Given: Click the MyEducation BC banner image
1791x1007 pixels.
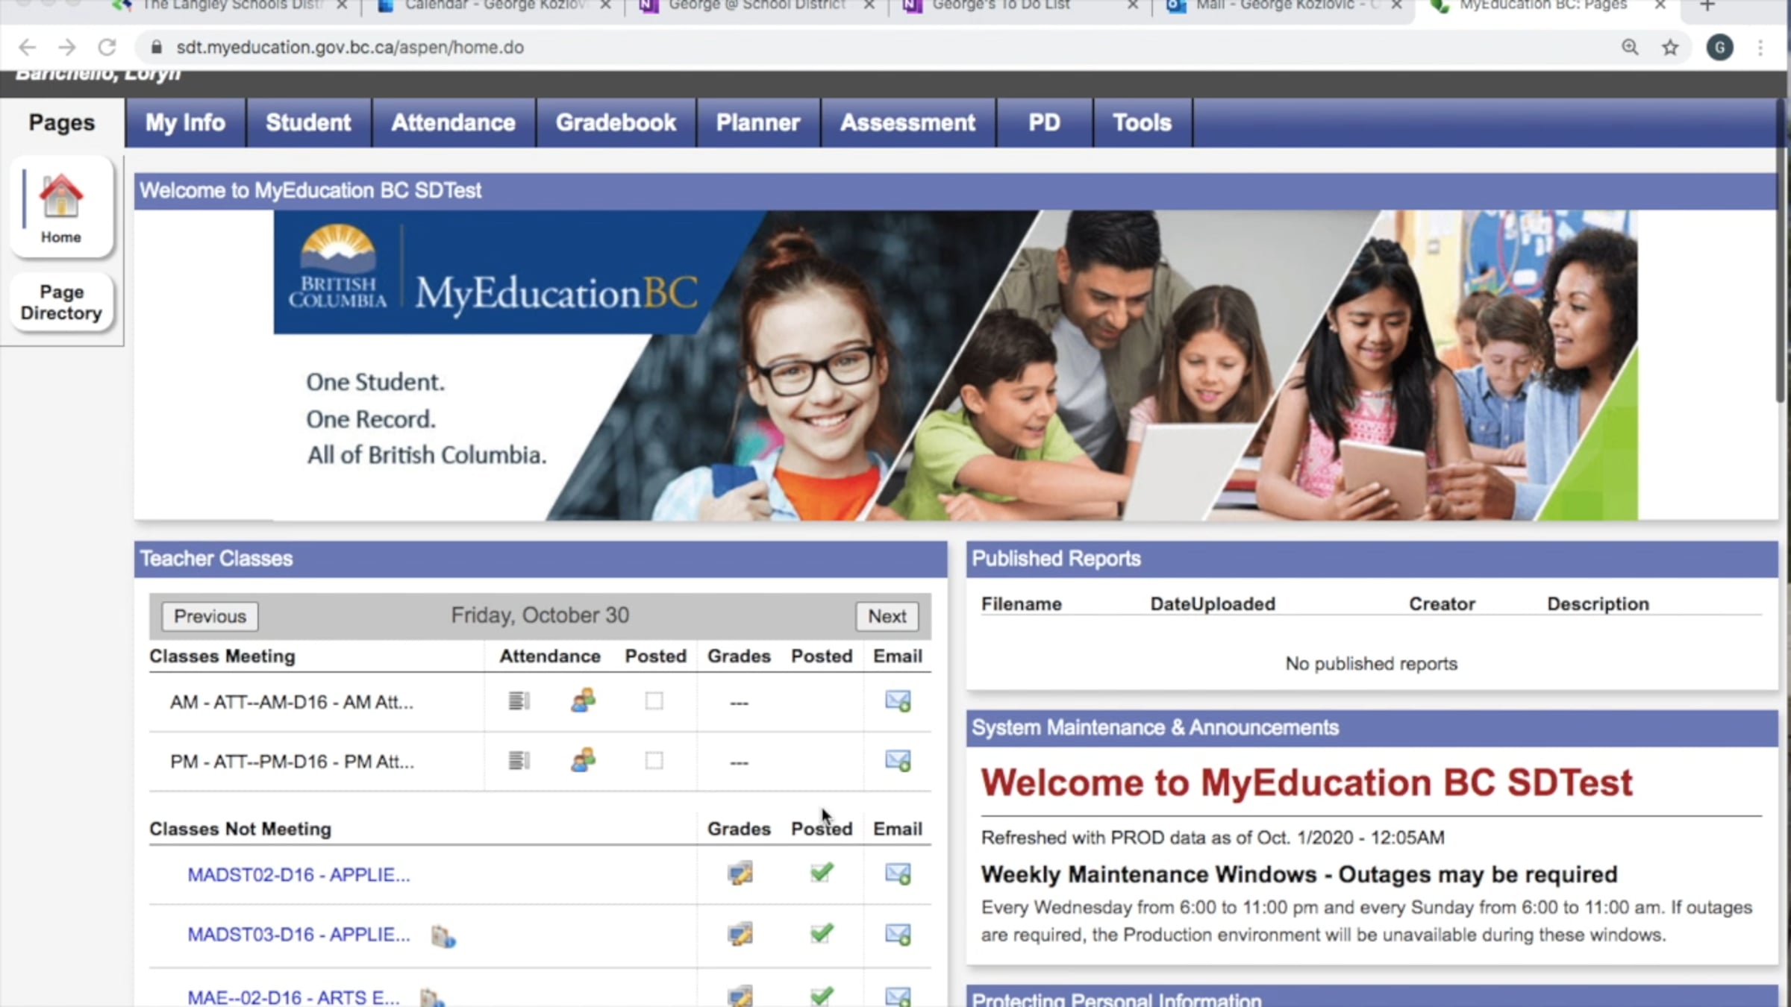Looking at the screenshot, I should [956, 366].
